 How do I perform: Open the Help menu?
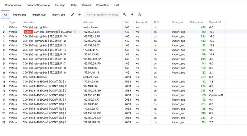74,5
